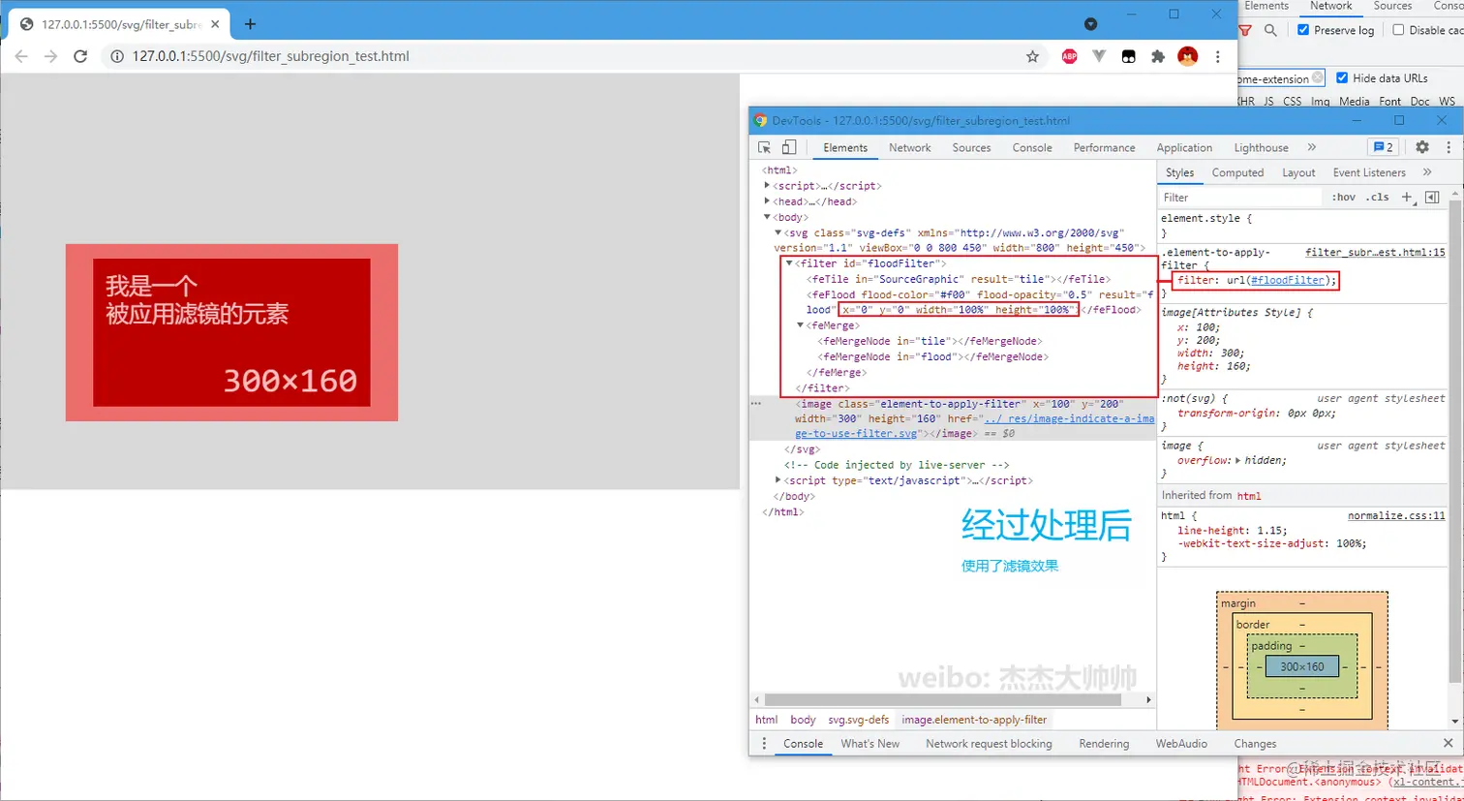Open DevTools settings gear
The width and height of the screenshot is (1464, 801).
click(1422, 147)
